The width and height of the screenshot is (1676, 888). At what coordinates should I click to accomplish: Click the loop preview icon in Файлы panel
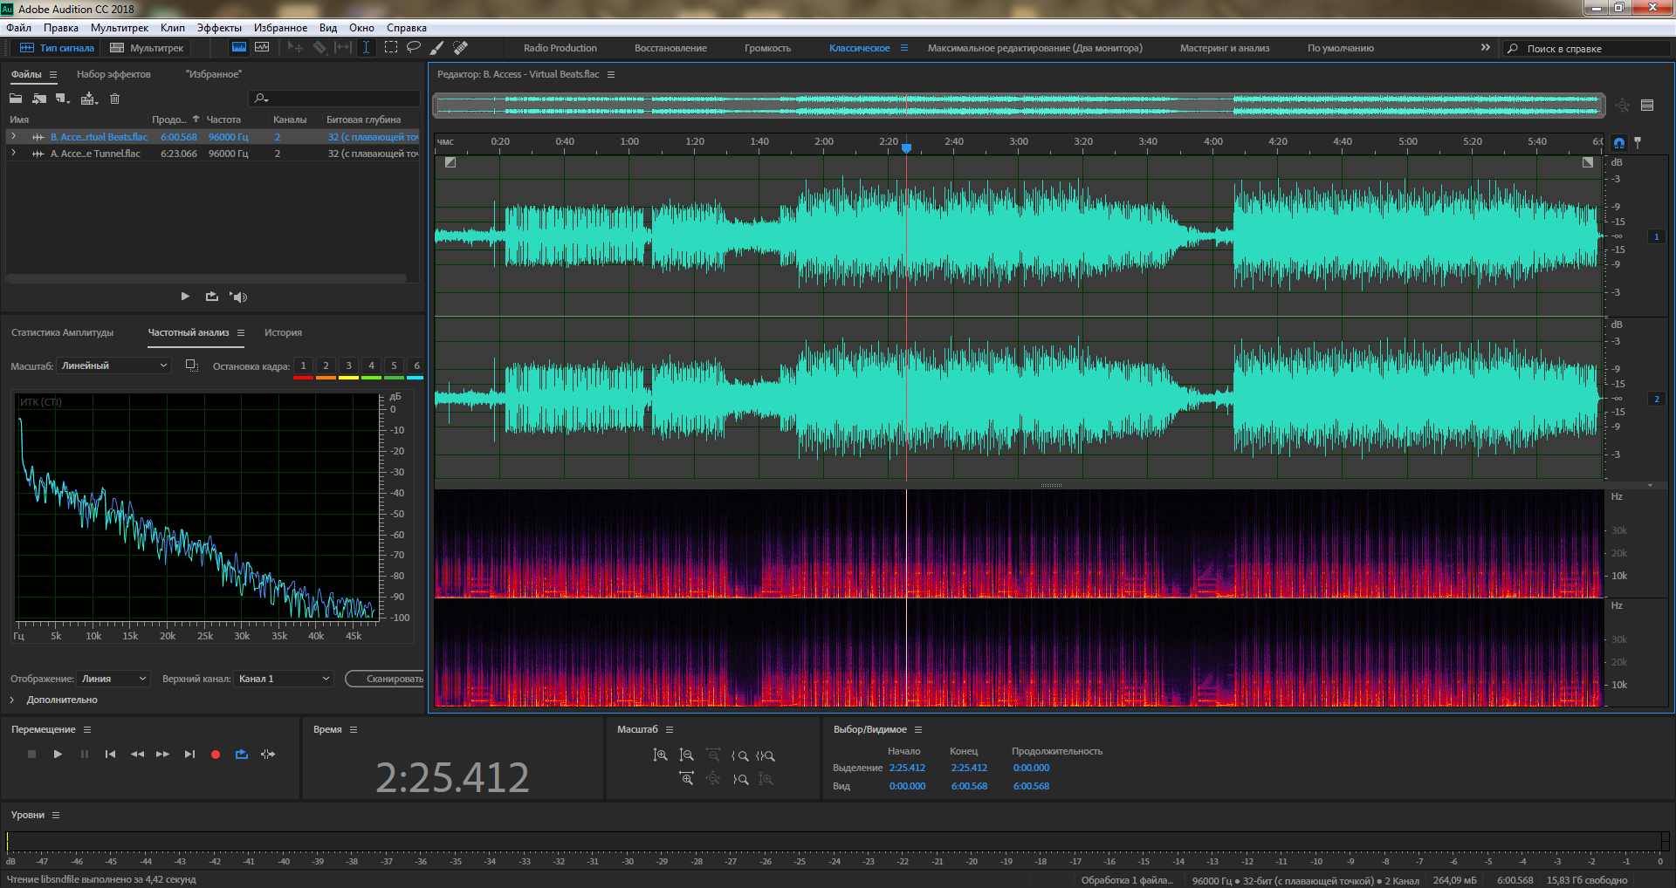pyautogui.click(x=212, y=297)
